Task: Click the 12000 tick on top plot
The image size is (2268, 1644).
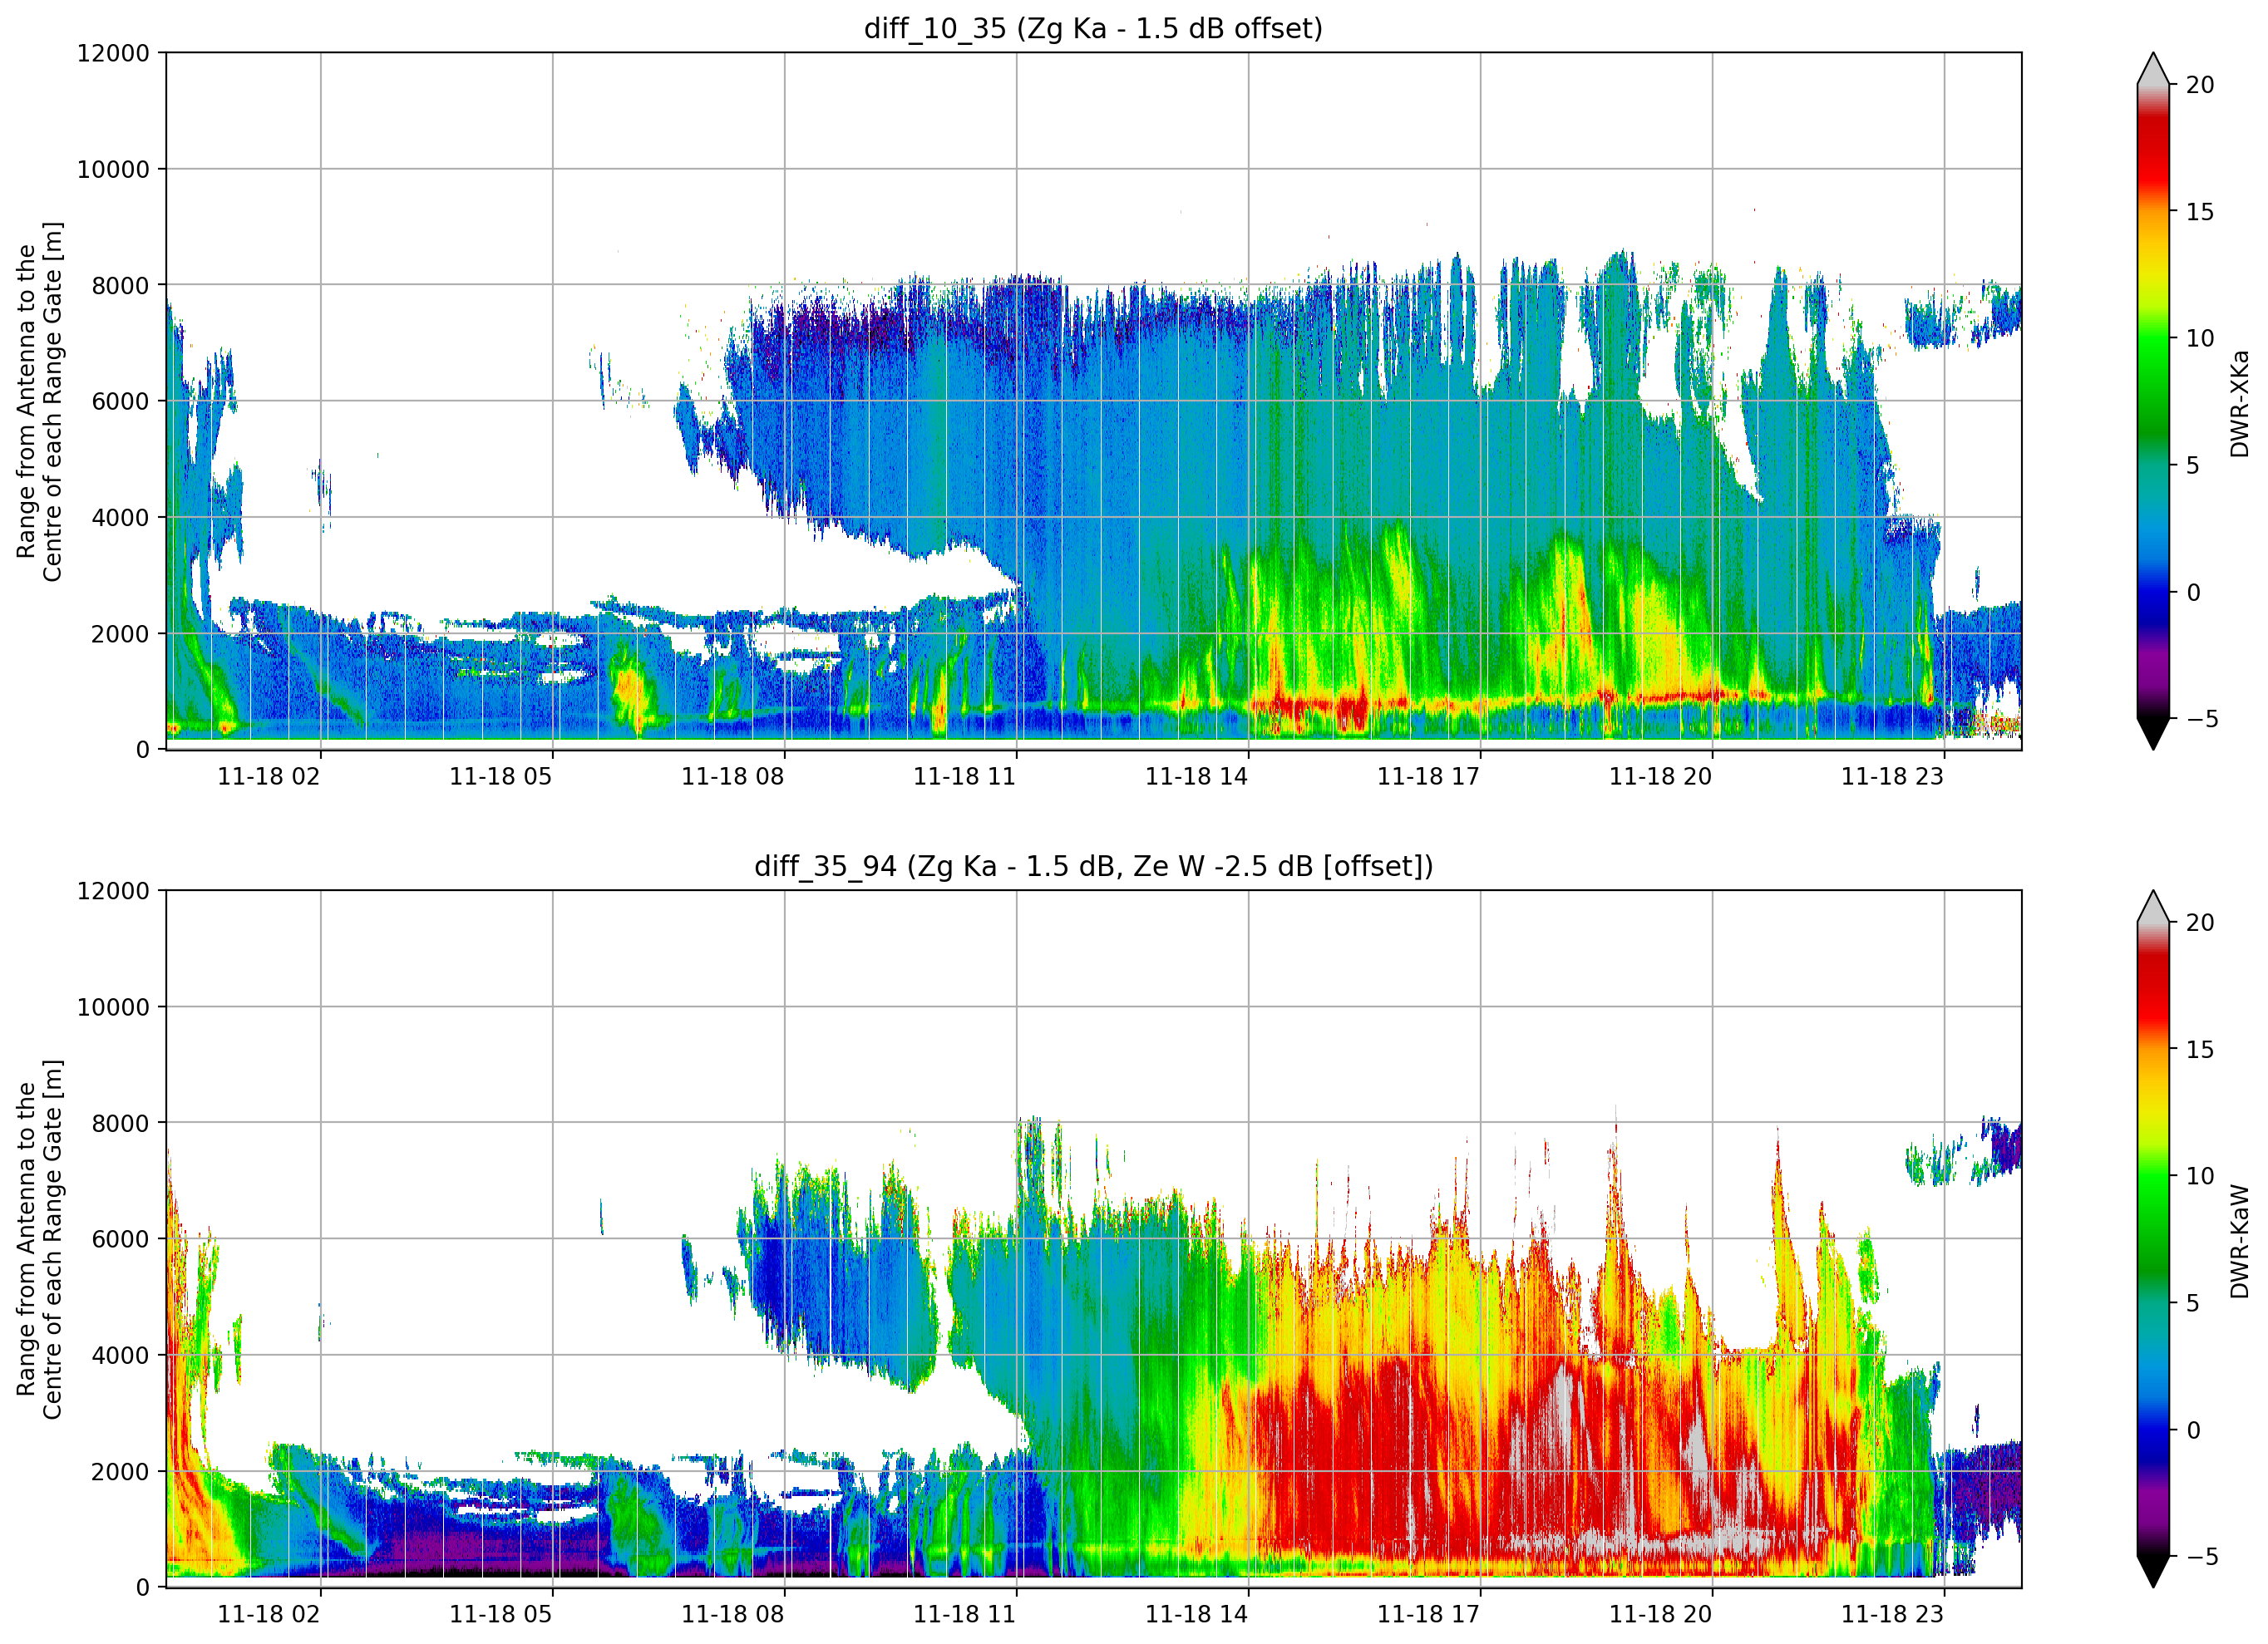Action: [x=113, y=53]
